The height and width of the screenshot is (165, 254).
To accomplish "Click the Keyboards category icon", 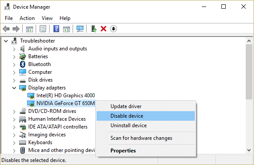I will coord(23,142).
